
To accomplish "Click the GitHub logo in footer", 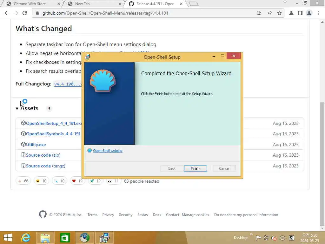I will 43,214.
